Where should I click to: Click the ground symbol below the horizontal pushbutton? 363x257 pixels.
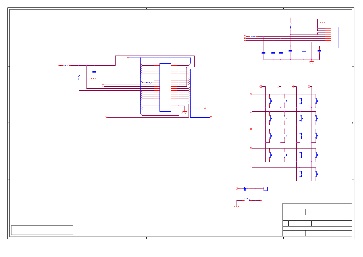tap(236, 207)
